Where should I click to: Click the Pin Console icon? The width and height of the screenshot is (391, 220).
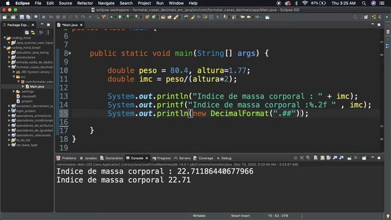(x=349, y=158)
